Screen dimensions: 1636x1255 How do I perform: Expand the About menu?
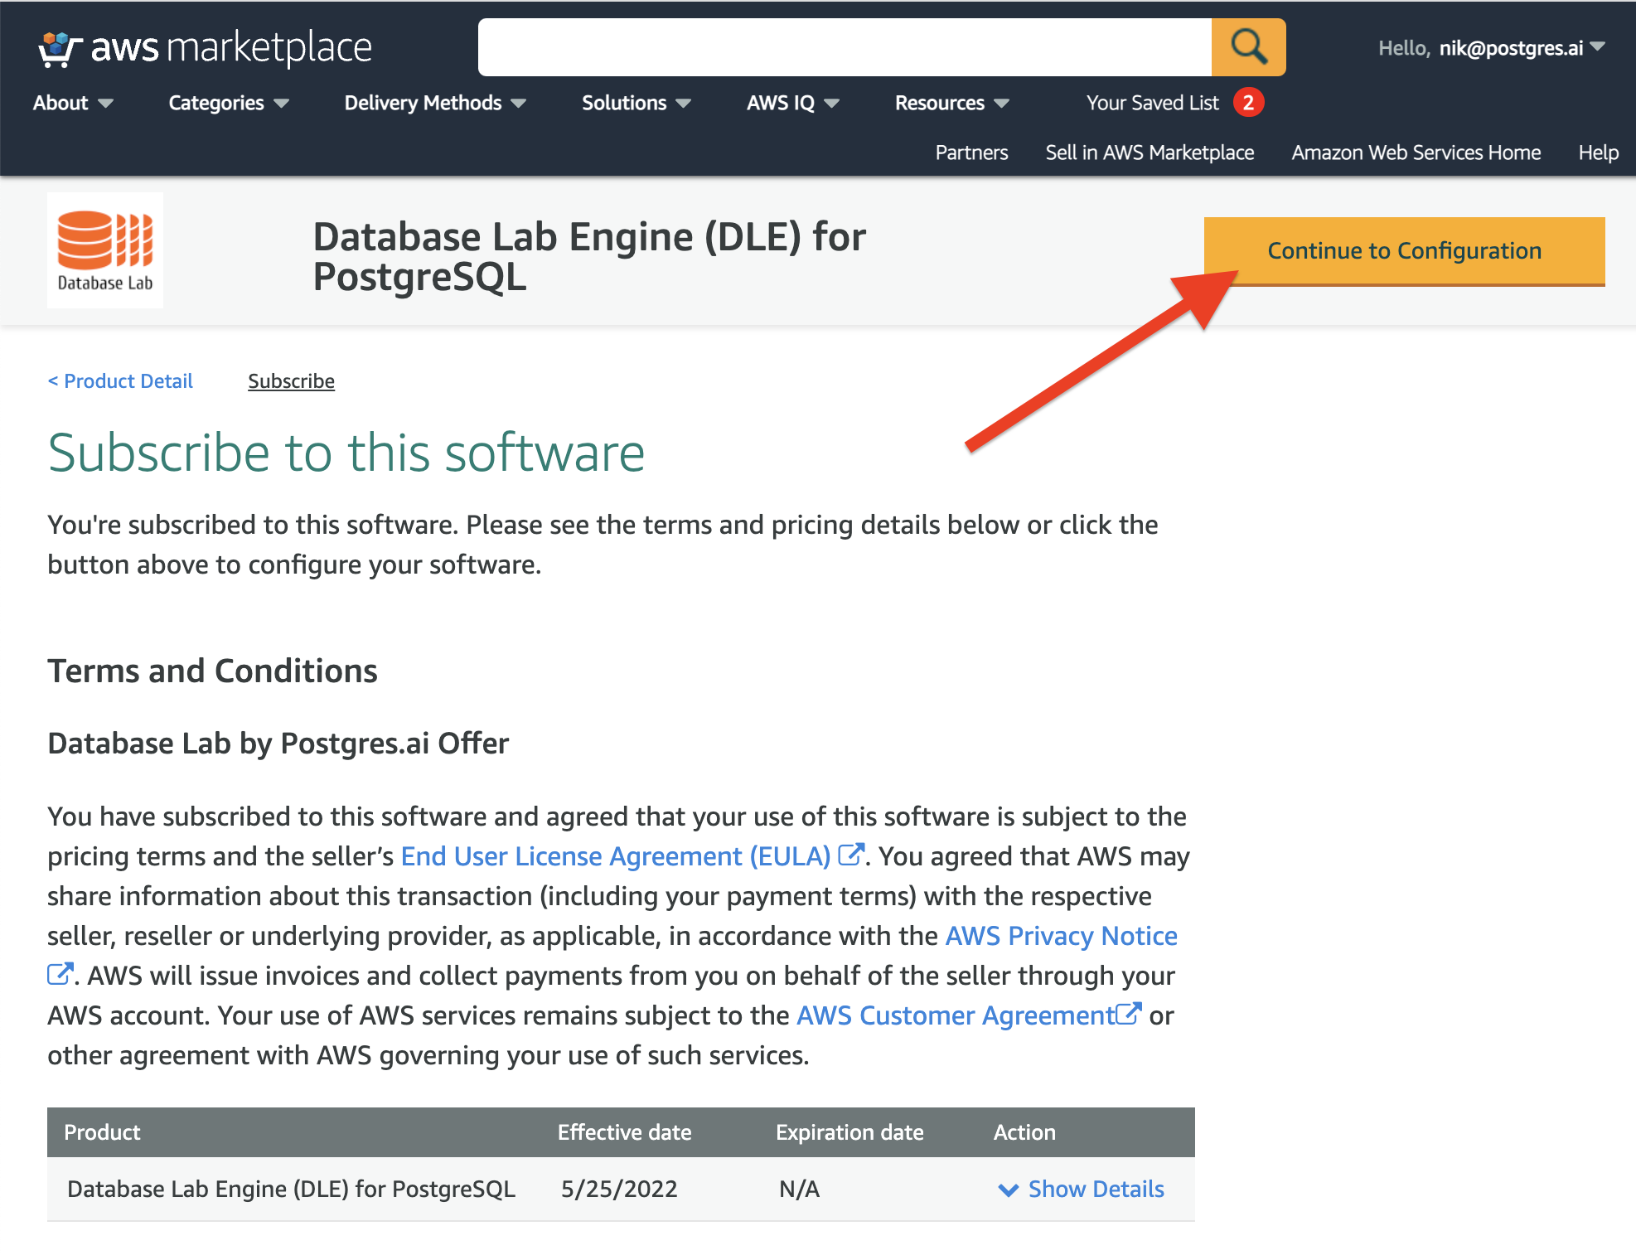[73, 103]
